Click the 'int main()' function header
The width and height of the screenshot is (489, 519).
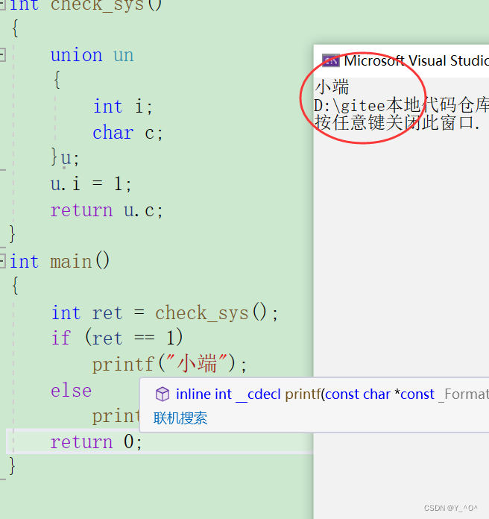(60, 262)
